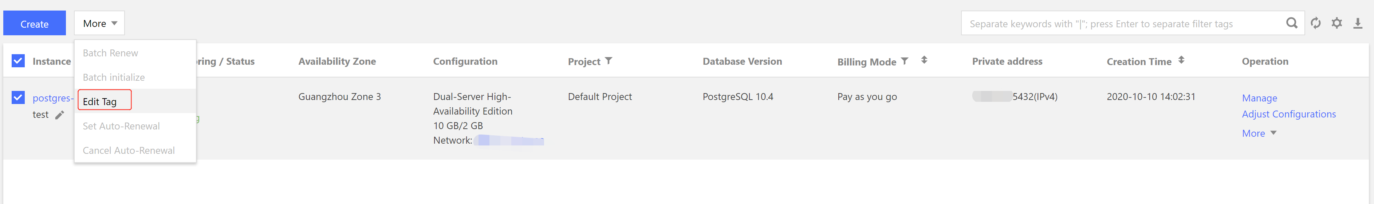This screenshot has height=204, width=1374.
Task: Filter Billing Mode funnel icon
Action: 904,61
